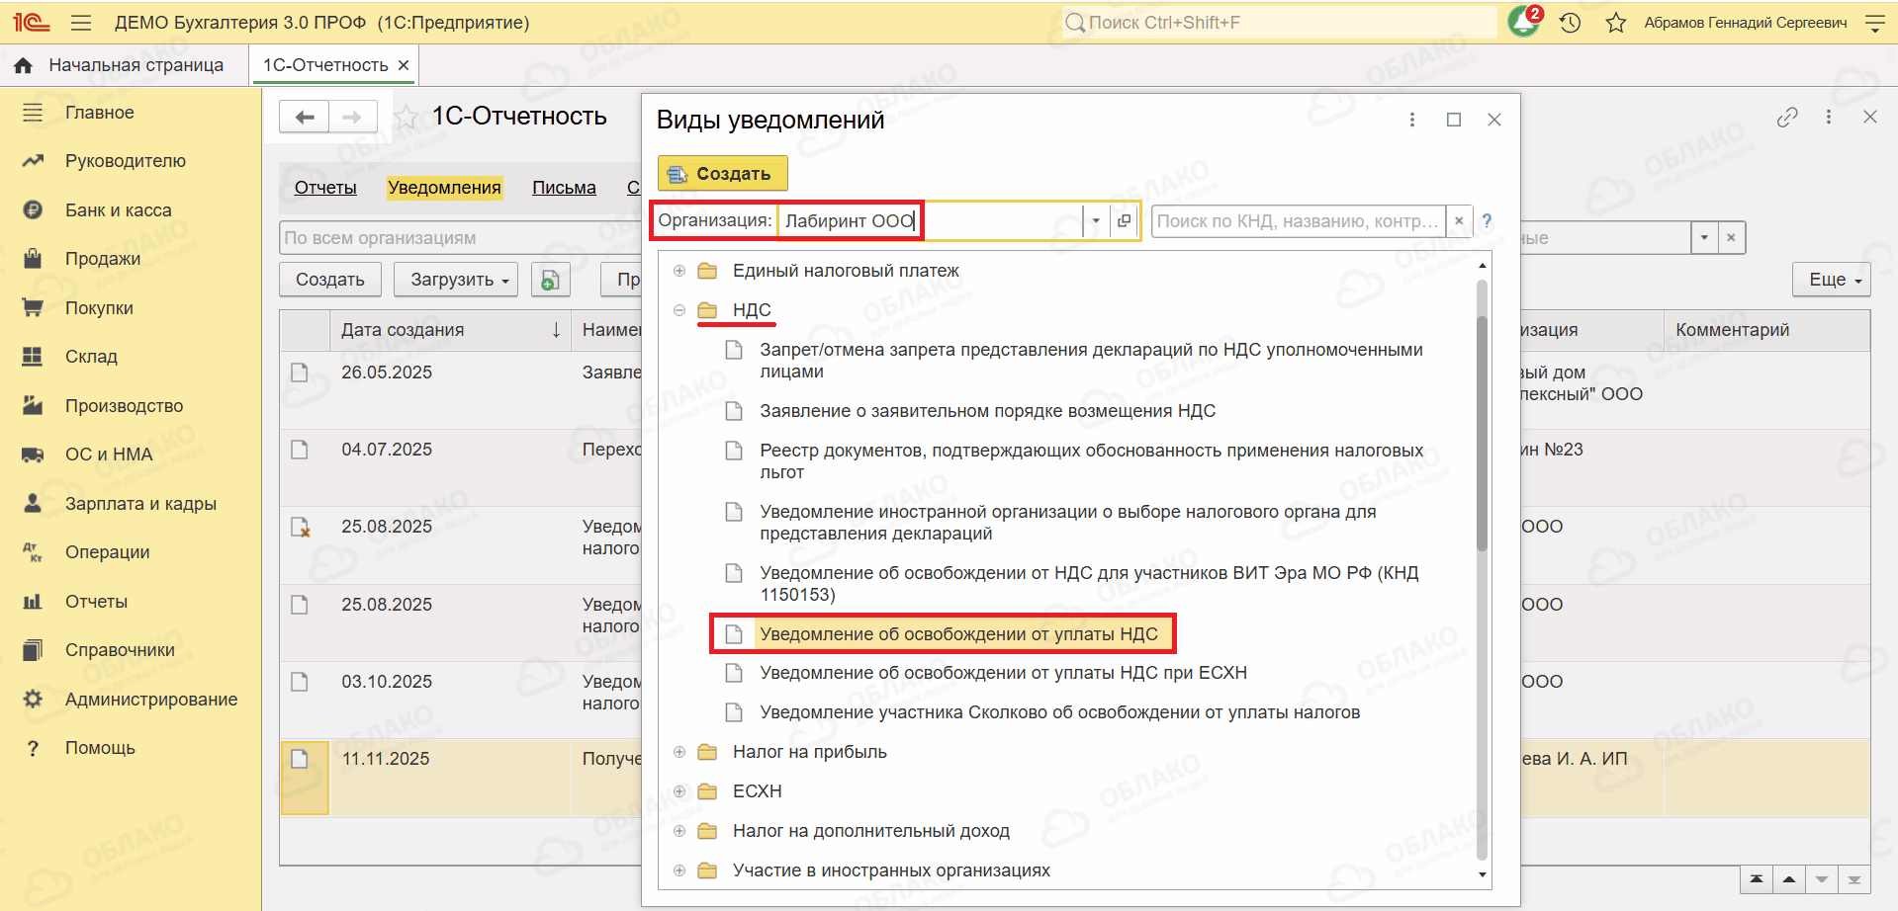Click the По всем организациям filter field

[x=460, y=238]
